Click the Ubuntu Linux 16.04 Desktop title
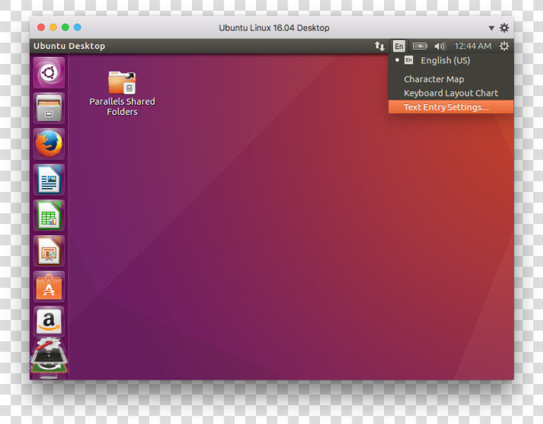Image resolution: width=543 pixels, height=424 pixels. [274, 28]
